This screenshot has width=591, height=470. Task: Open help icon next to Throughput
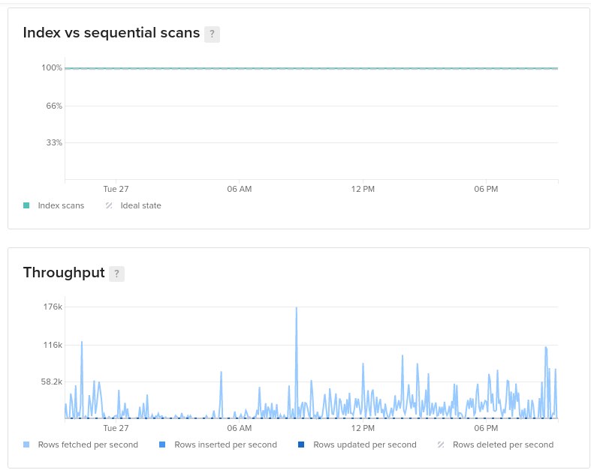point(116,274)
